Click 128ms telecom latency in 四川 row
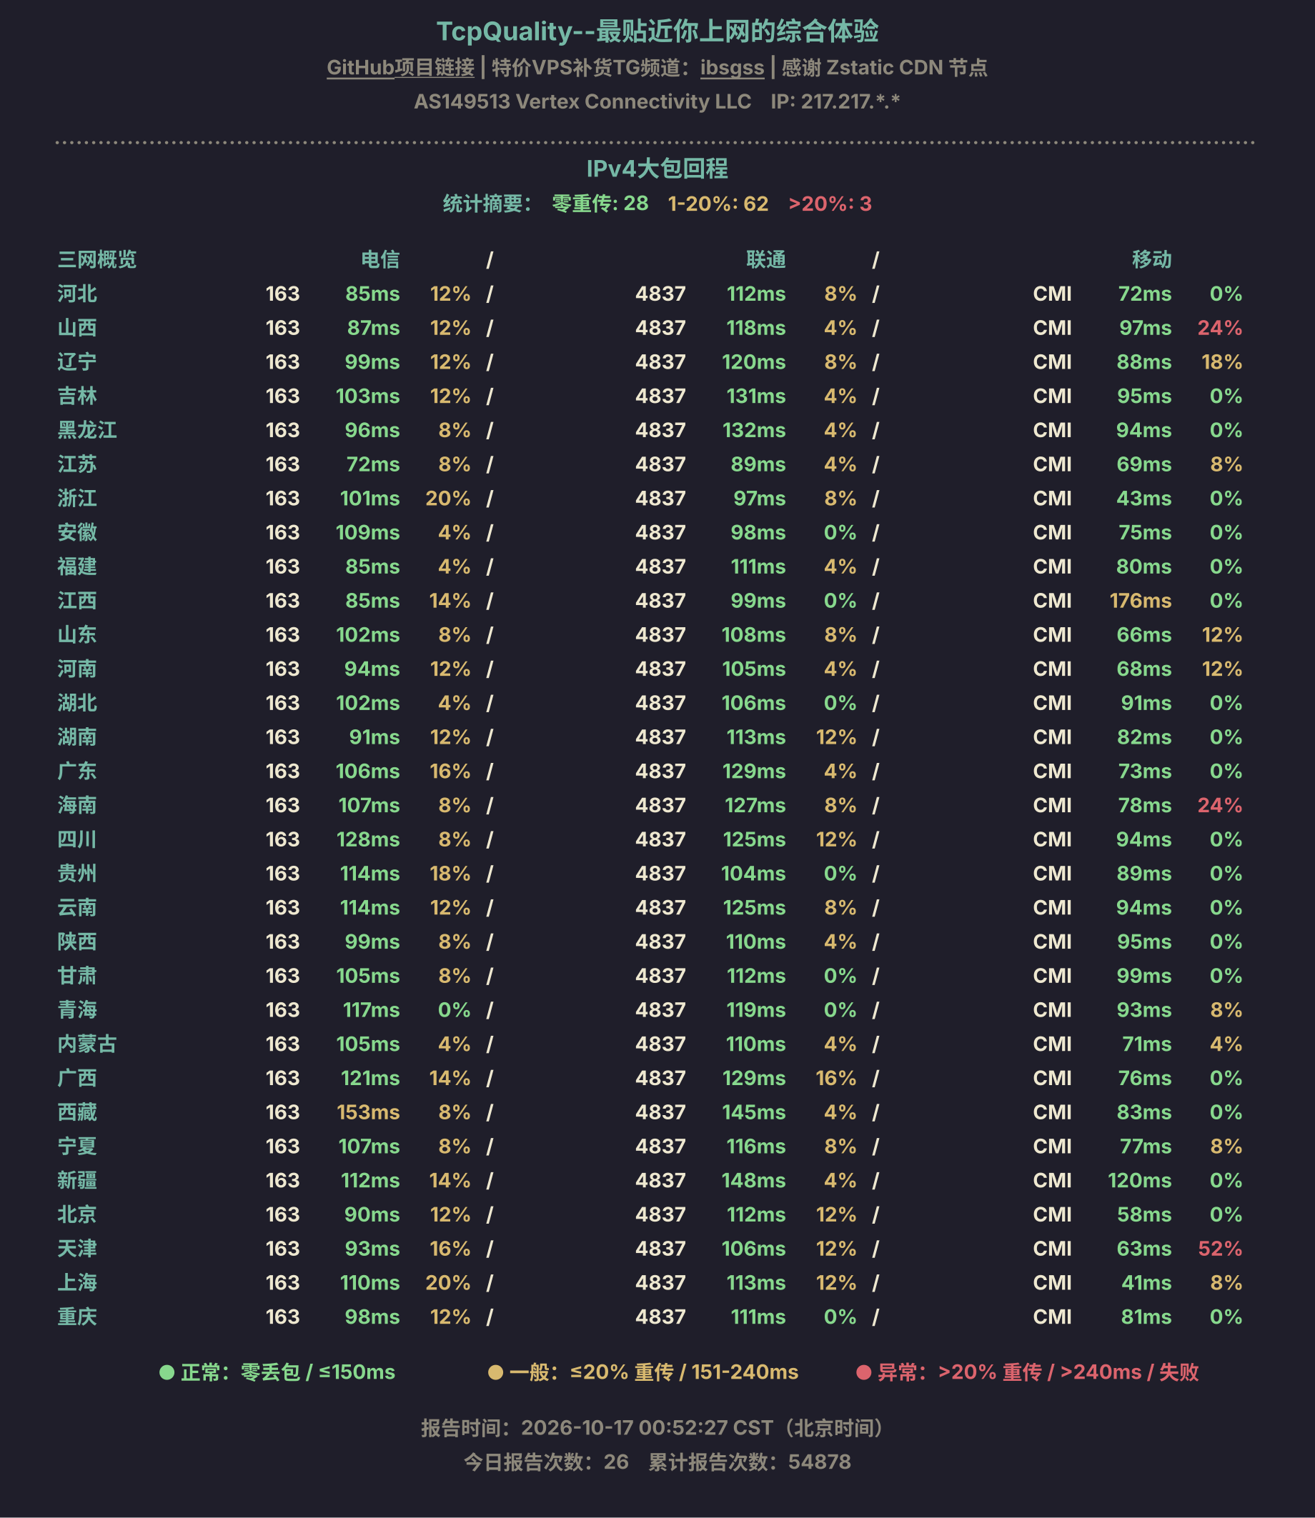Viewport: 1315px width, 1518px height. coord(367,839)
